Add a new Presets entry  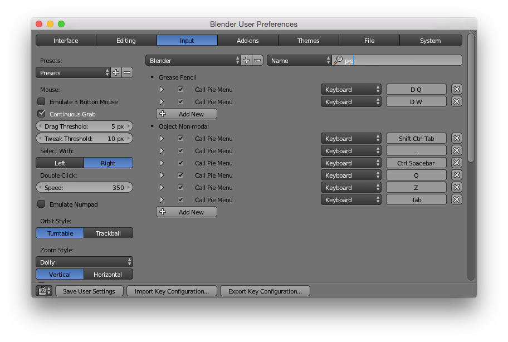click(116, 72)
